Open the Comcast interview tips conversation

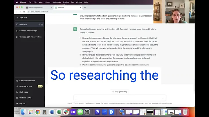[x=29, y=31]
